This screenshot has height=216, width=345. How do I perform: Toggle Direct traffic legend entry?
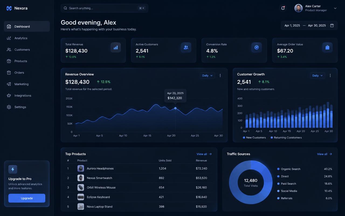[x=283, y=176]
